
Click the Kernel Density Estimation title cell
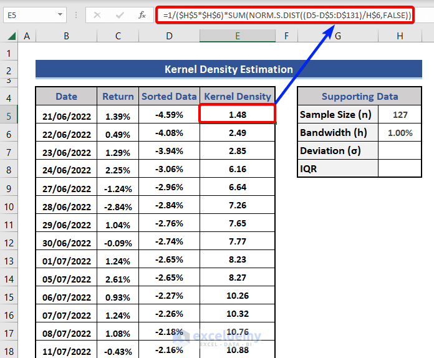pyautogui.click(x=229, y=69)
